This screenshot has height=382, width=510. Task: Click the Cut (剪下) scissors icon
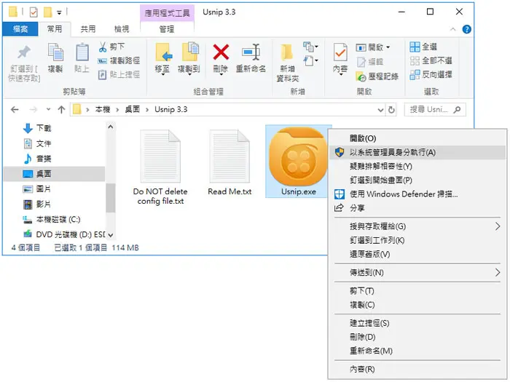103,47
